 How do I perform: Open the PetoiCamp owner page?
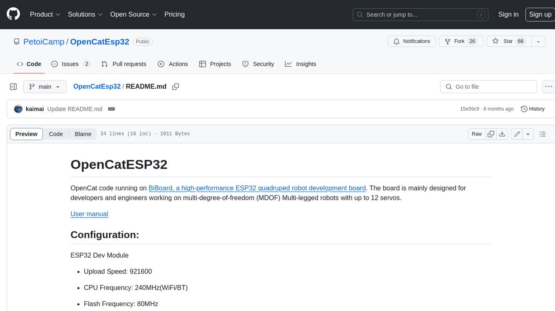pos(44,42)
